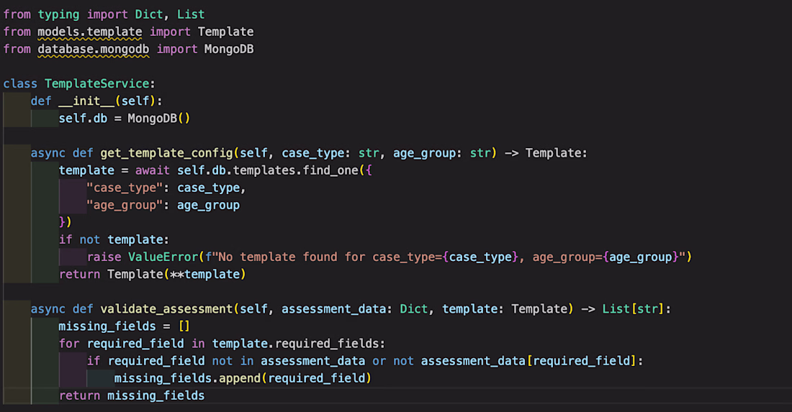Screen dimensions: 792x412
Task: Click the MongoDB() constructor call
Action: point(158,118)
